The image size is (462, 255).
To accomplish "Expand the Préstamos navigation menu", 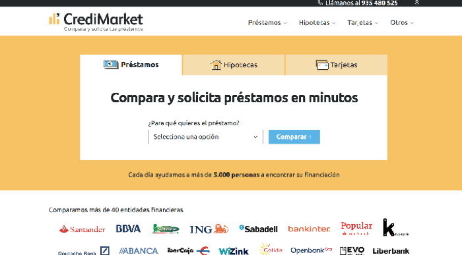I will pos(267,22).
